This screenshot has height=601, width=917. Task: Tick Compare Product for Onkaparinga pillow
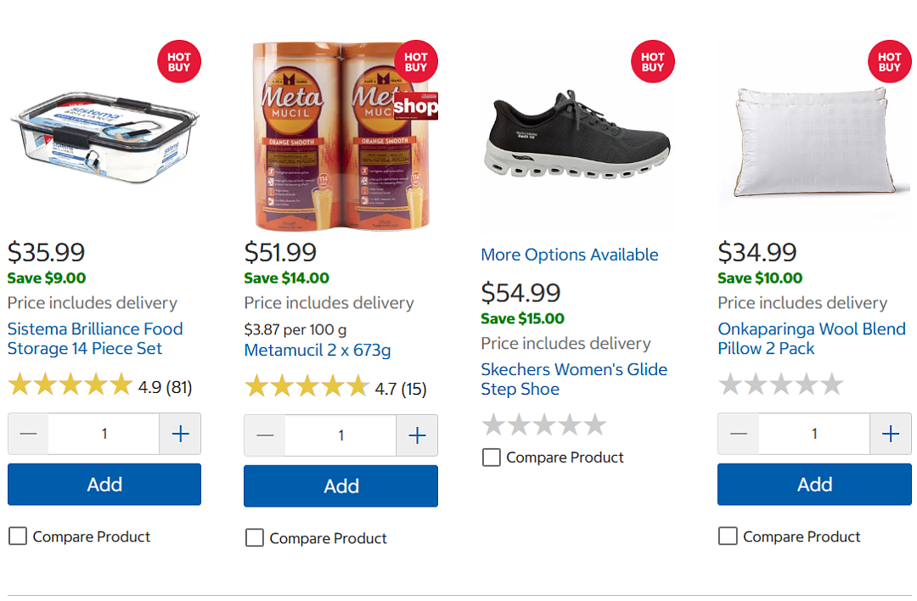728,536
